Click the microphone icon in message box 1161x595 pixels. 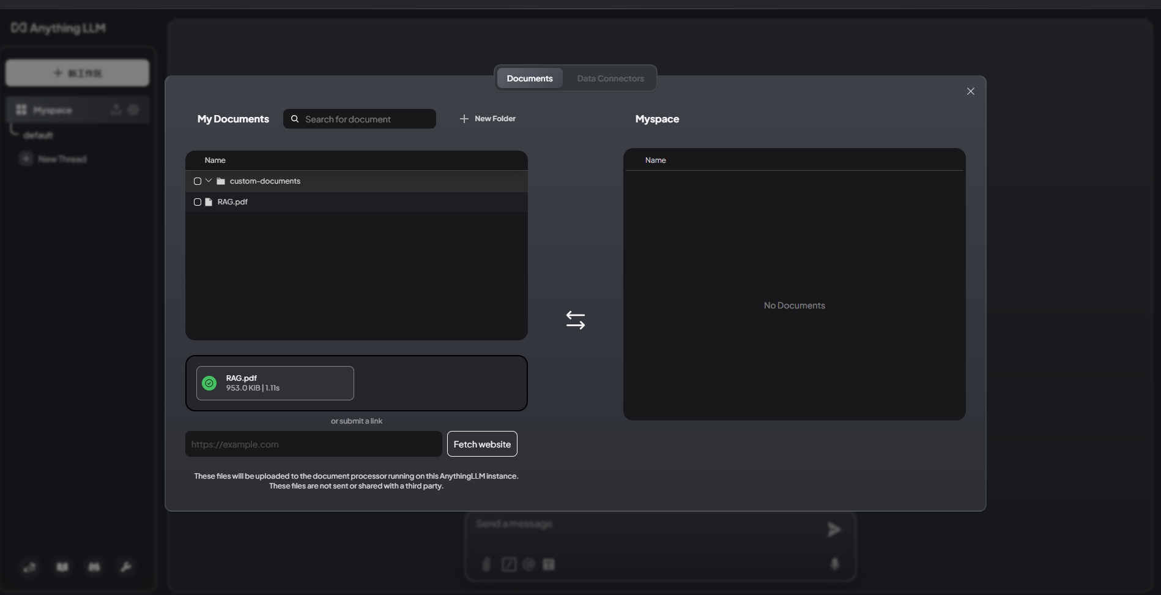click(x=834, y=564)
